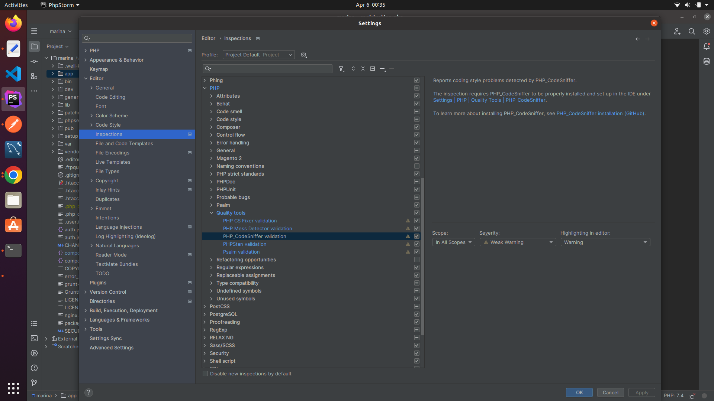Follow Quality Tools link in description
The height and width of the screenshot is (401, 714).
[486, 100]
